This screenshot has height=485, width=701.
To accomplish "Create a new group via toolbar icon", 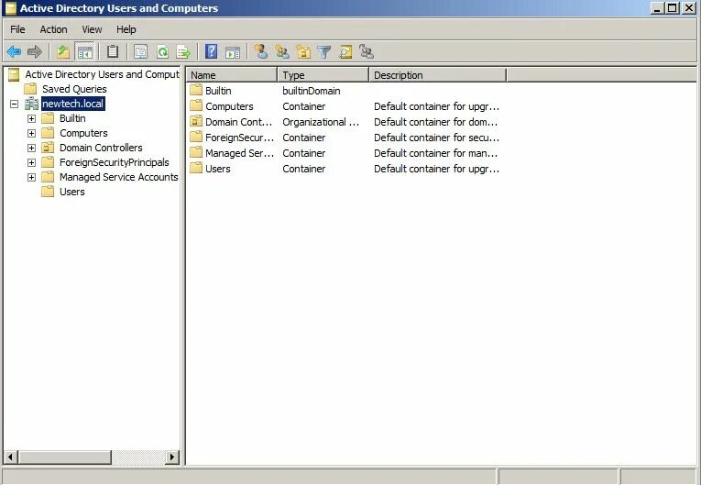I will click(282, 52).
